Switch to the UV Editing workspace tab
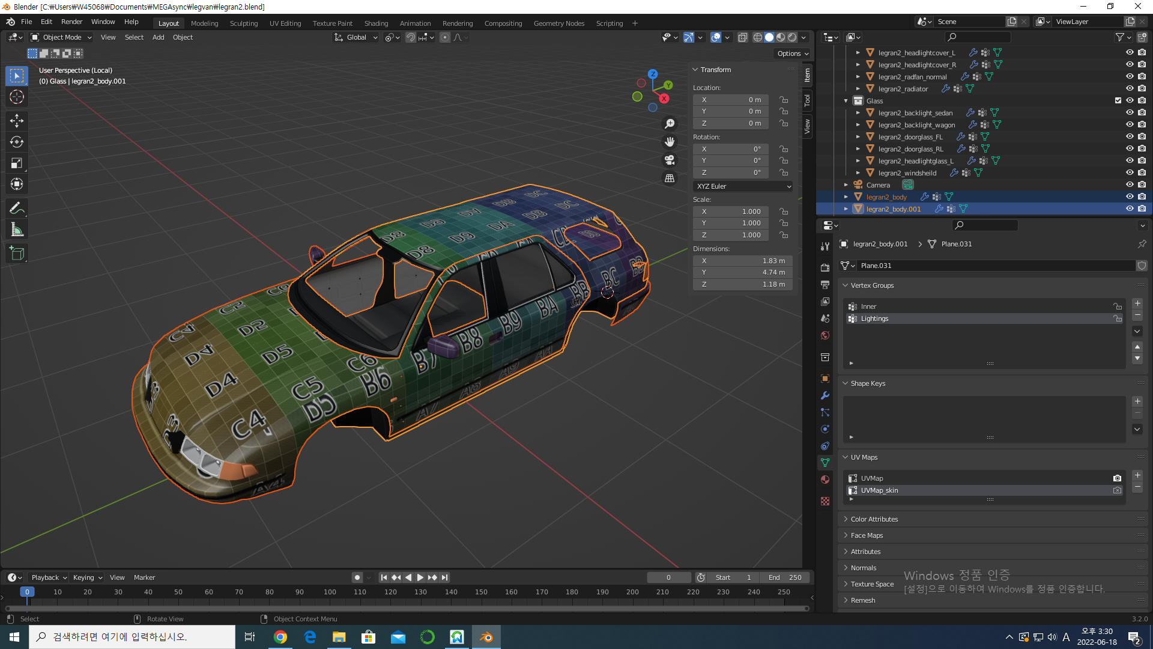This screenshot has height=649, width=1153. pos(285,23)
